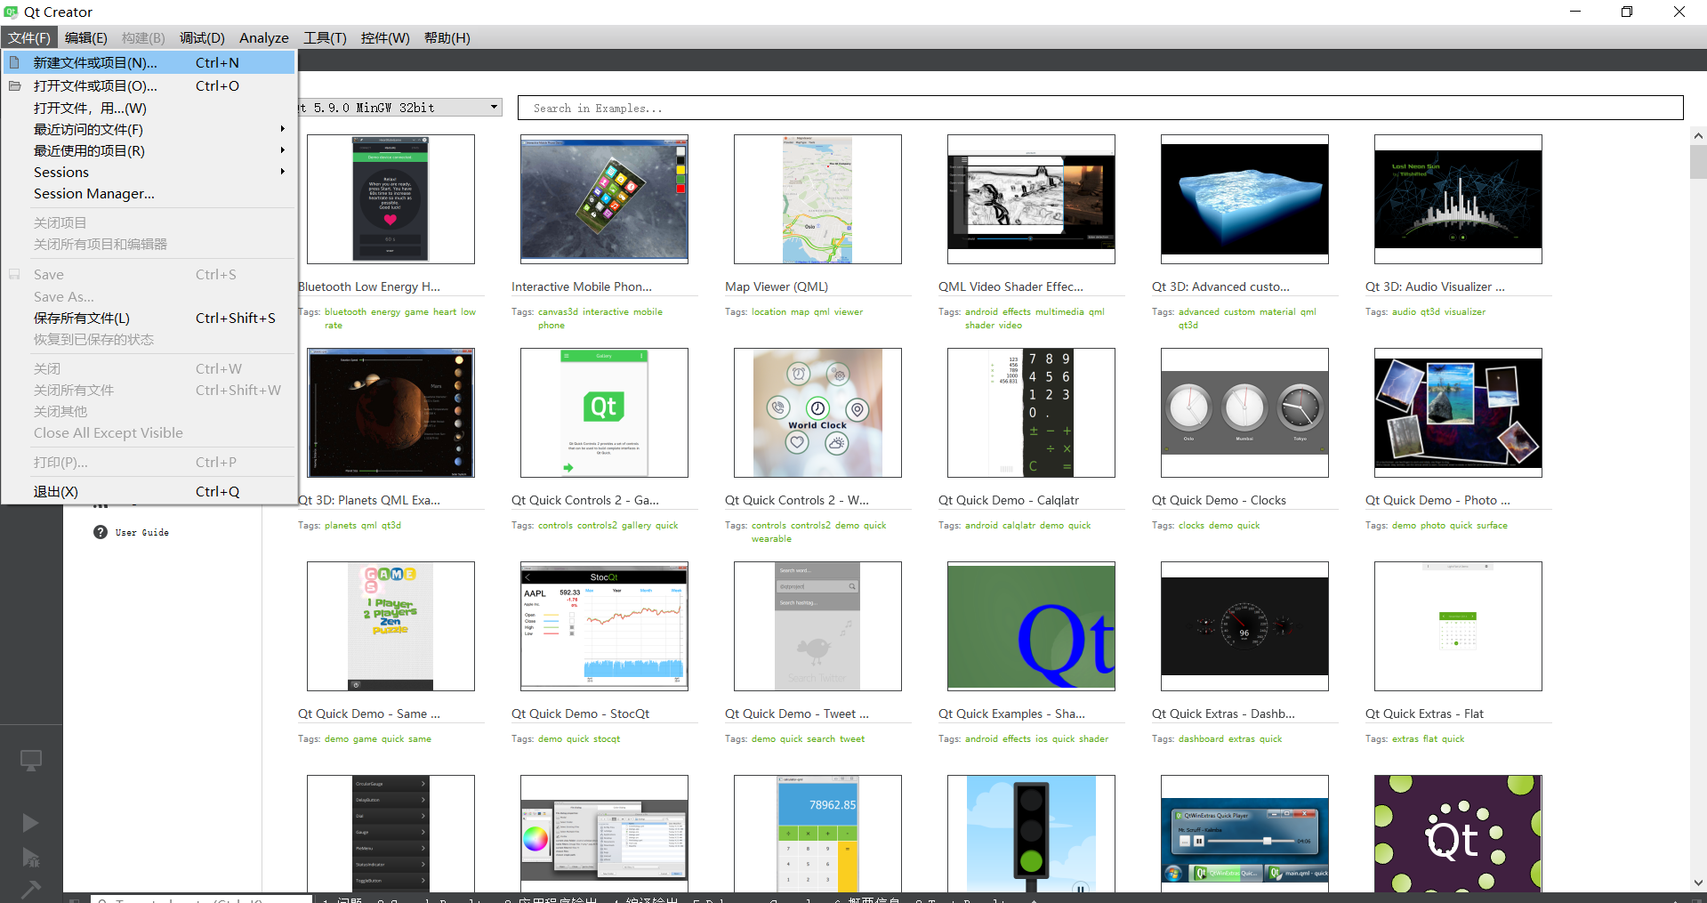Image resolution: width=1707 pixels, height=903 pixels.
Task: Open the Qt 5.9.0 MinGW 32bit version dropdown
Action: (x=399, y=108)
